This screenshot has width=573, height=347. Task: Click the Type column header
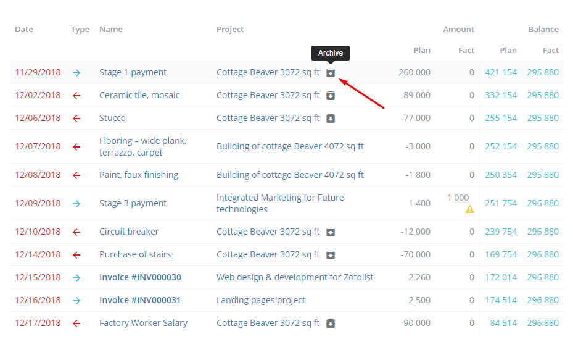pos(80,30)
